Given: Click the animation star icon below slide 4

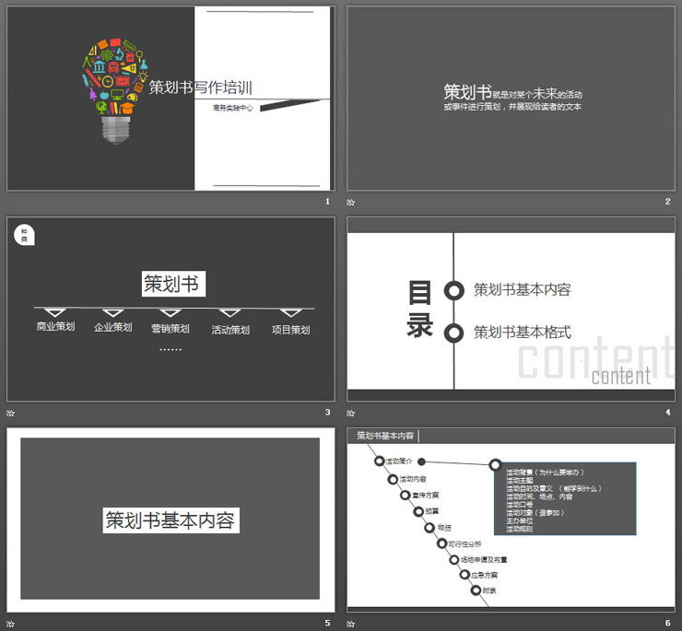Looking at the screenshot, I should click(x=351, y=413).
